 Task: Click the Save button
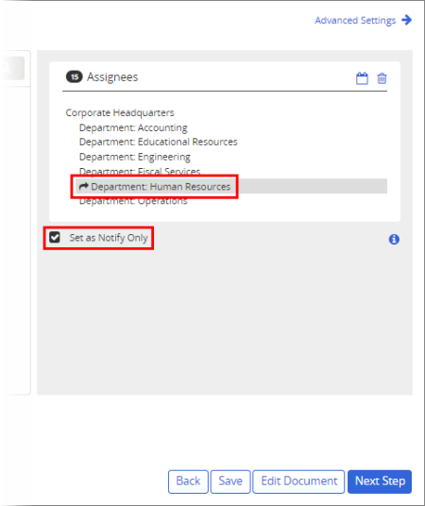tap(230, 481)
